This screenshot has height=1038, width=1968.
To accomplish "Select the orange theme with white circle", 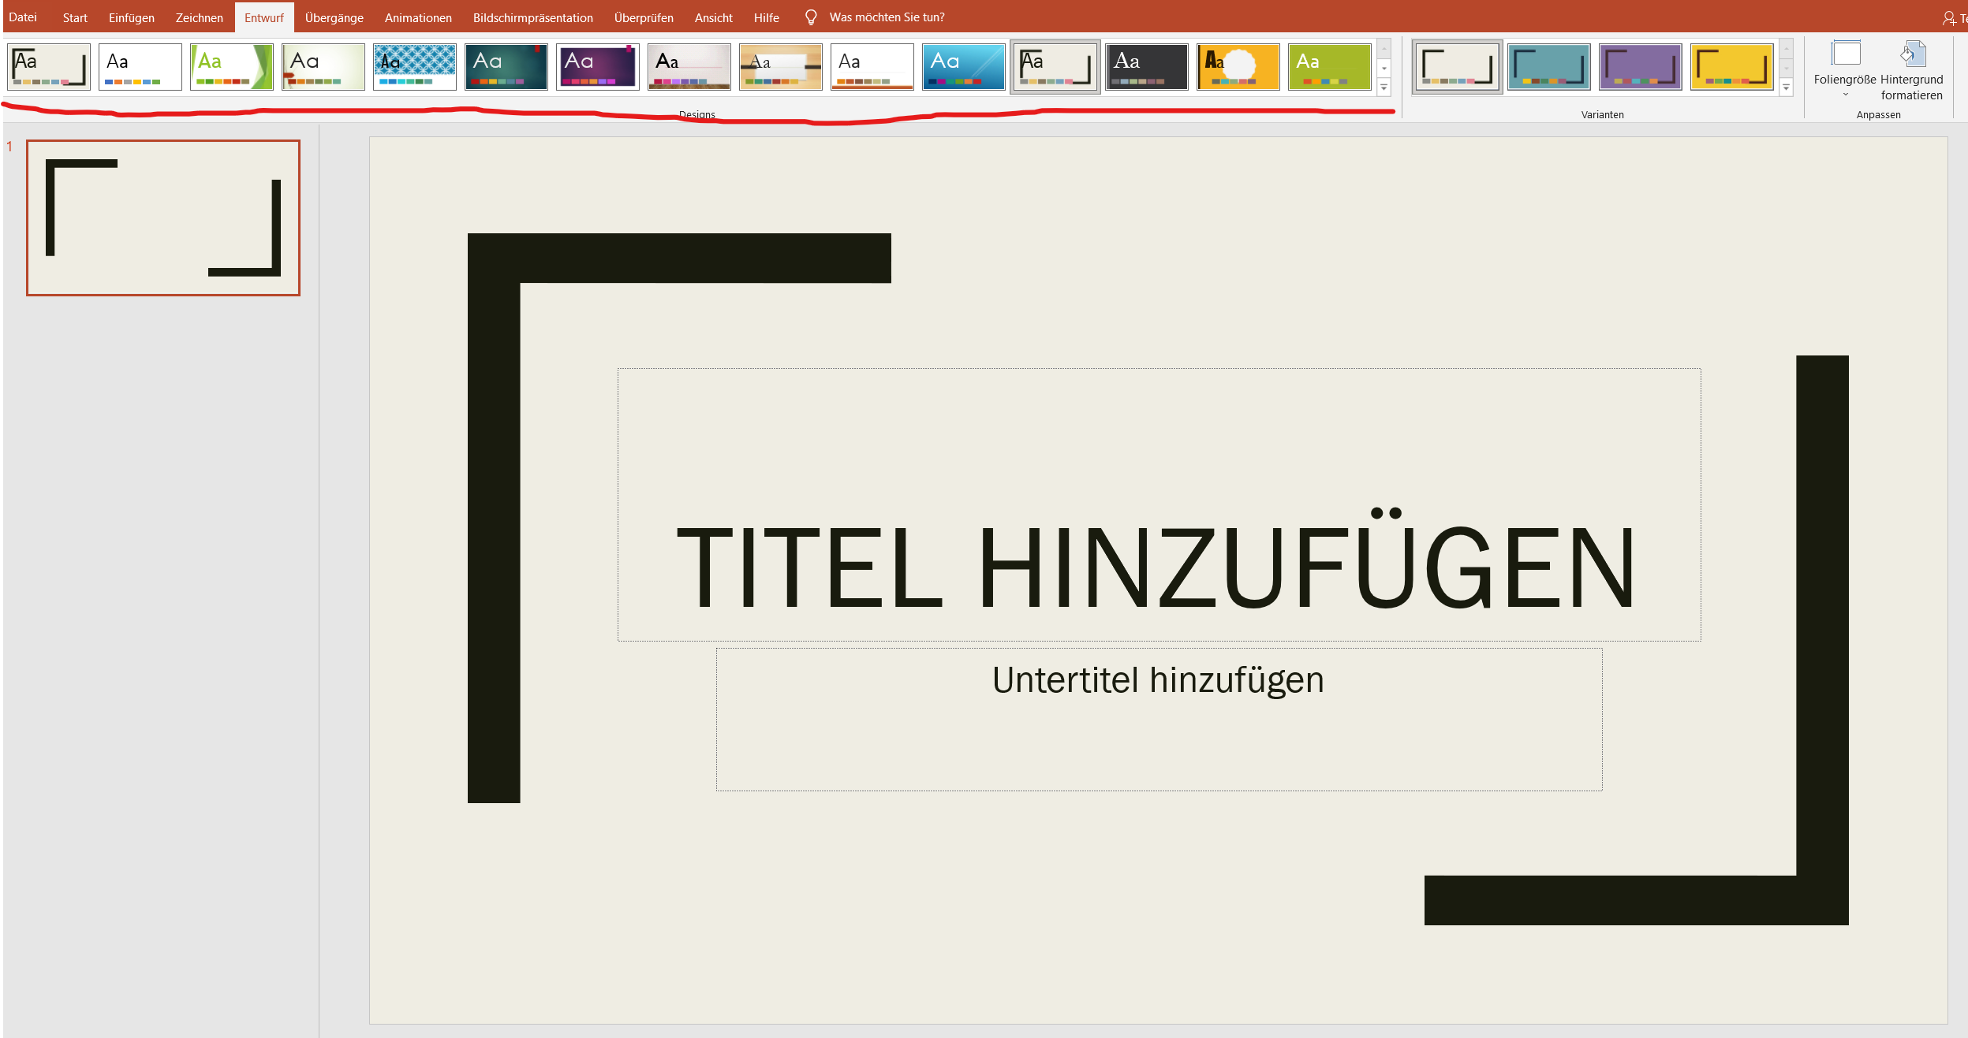I will tap(1238, 66).
